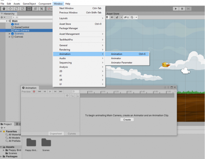Toggle scene lighting with the bulb icon
The width and height of the screenshot is (205, 159).
(x=107, y=17)
